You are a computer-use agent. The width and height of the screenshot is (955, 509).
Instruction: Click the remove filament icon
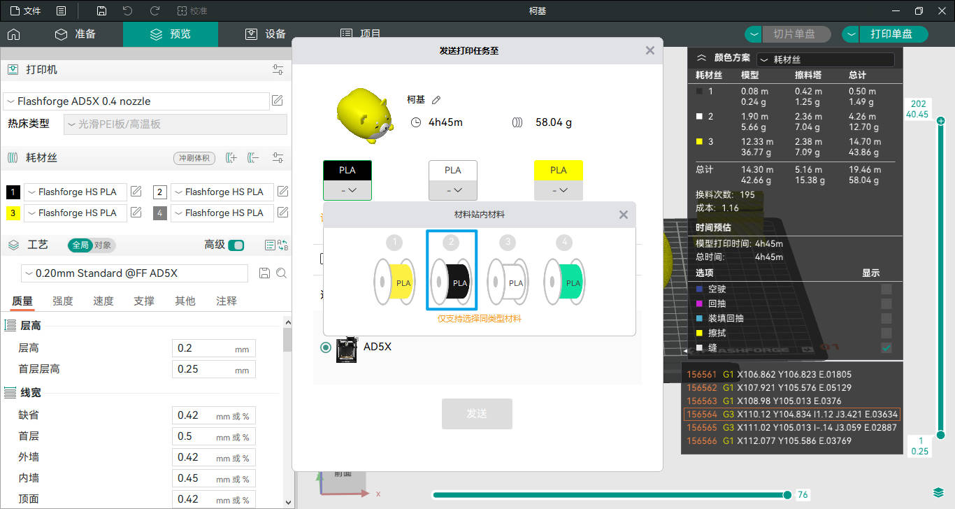pyautogui.click(x=253, y=158)
